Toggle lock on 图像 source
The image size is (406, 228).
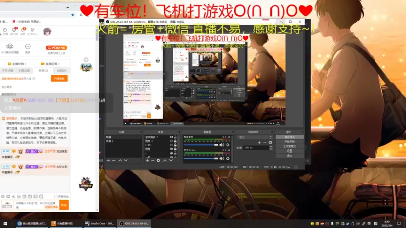click(x=175, y=149)
